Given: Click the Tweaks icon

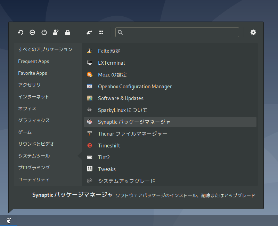Looking at the screenshot, I should 90,169.
